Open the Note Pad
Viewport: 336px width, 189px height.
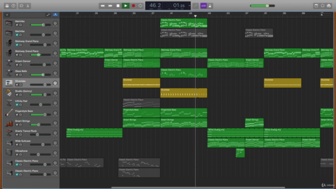click(316, 6)
